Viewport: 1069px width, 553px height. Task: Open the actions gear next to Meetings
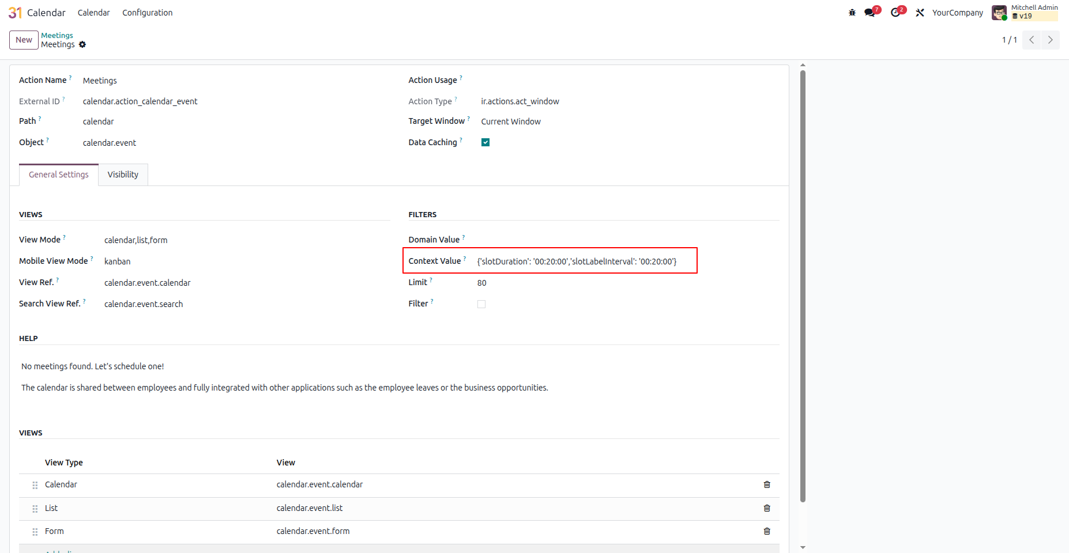point(82,44)
